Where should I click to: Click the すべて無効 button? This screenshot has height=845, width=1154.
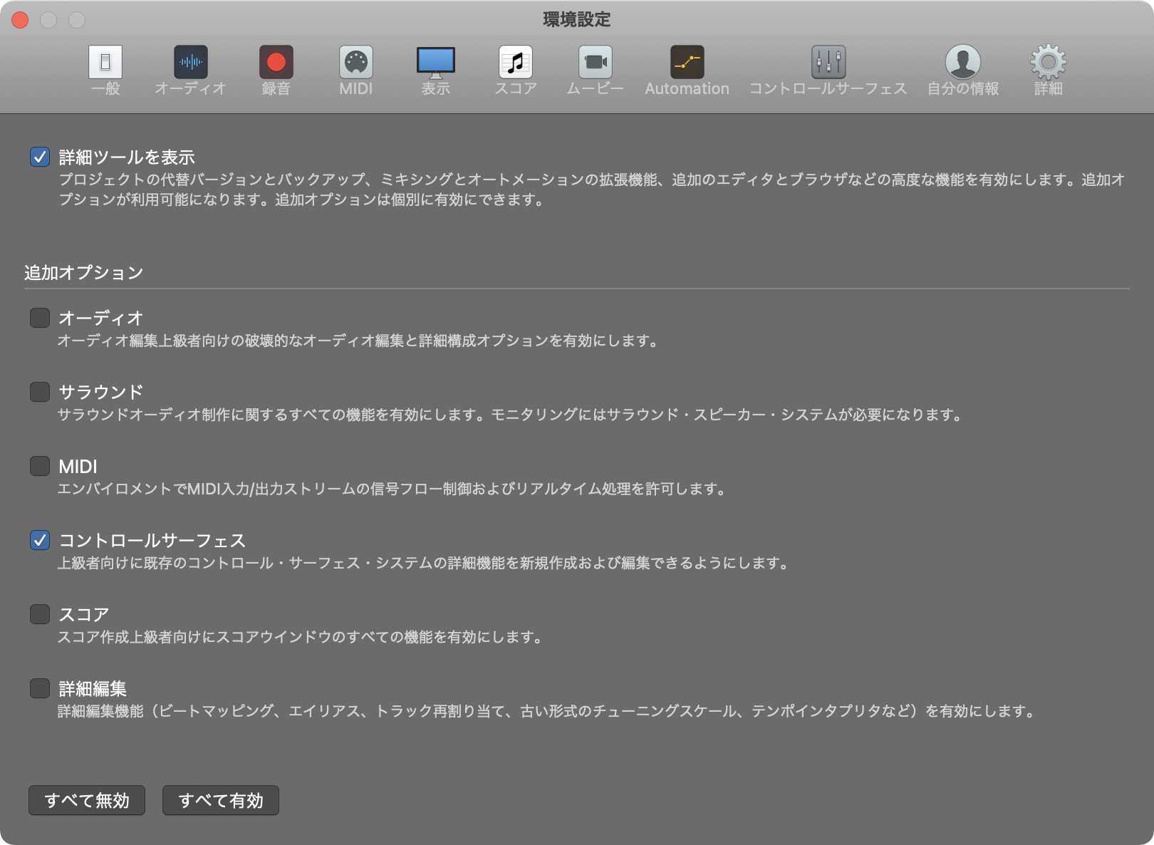point(87,800)
